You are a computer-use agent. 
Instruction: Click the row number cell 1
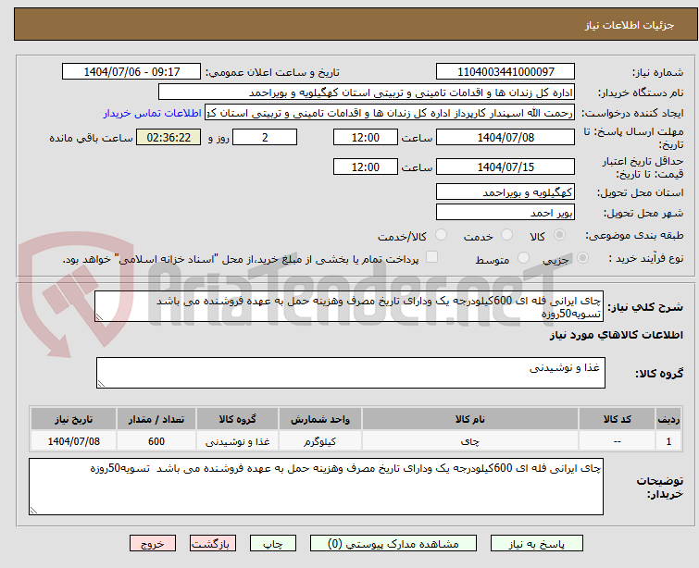pyautogui.click(x=668, y=441)
